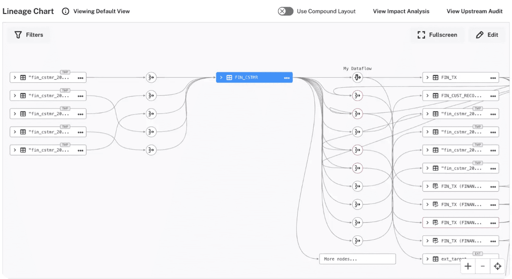Screen dimensions: 512x279
Task: Select the My Dataflow transformation node
Action: pyautogui.click(x=357, y=77)
